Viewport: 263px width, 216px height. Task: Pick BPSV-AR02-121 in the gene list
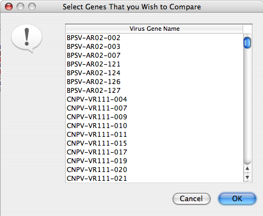(154, 64)
